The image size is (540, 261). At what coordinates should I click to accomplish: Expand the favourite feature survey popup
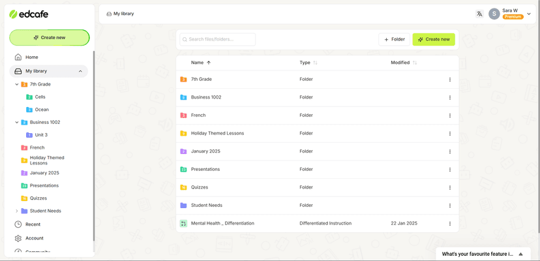(520, 254)
